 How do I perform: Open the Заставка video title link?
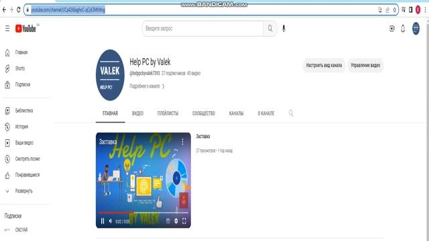[203, 137]
